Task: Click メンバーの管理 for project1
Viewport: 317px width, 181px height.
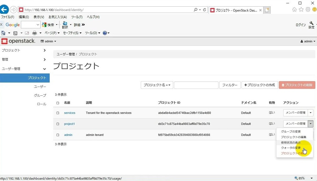Action: point(295,124)
